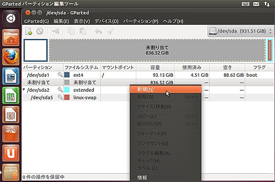The image size is (275, 182).
Task: Click the New partition toolbar icon
Action: point(28,31)
